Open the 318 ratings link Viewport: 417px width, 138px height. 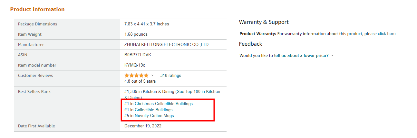[170, 75]
